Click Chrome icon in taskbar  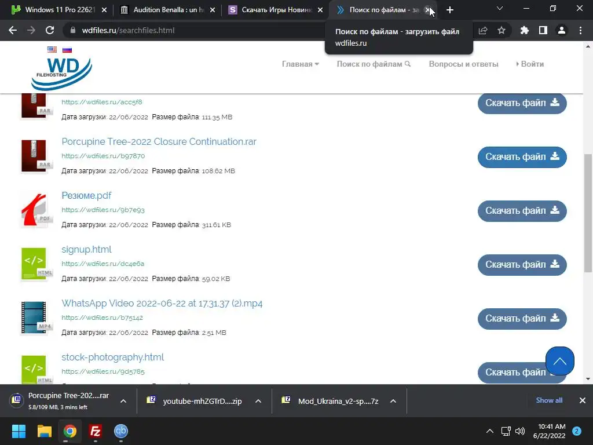point(69,431)
